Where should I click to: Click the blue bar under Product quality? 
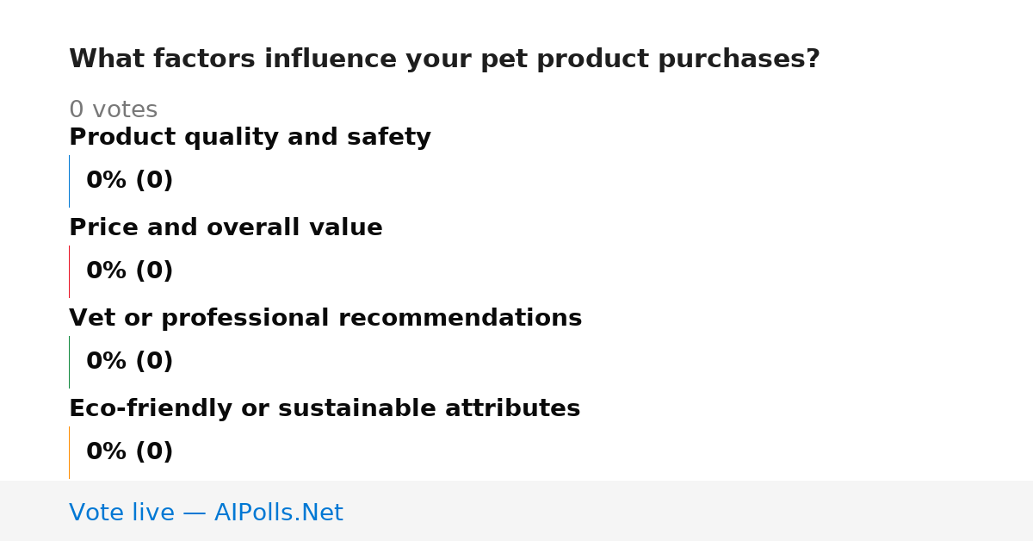tap(69, 181)
